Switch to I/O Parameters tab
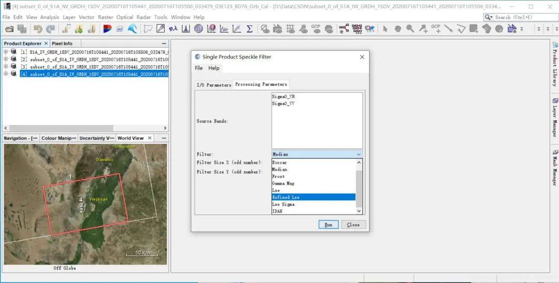This screenshot has width=559, height=283. (x=214, y=85)
